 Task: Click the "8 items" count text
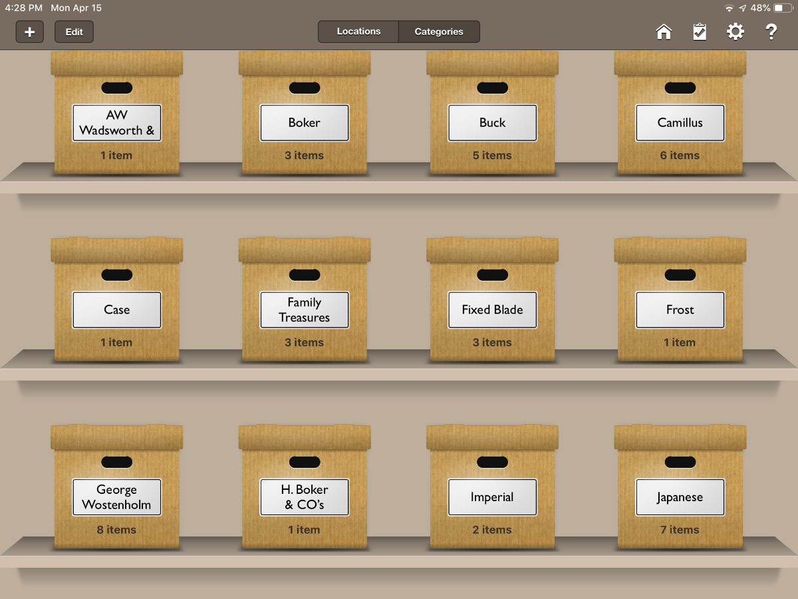pos(116,530)
